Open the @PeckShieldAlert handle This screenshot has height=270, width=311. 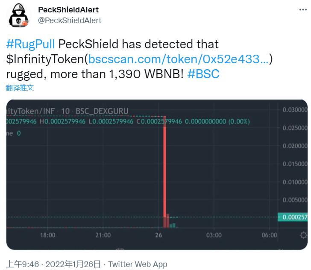(70, 20)
